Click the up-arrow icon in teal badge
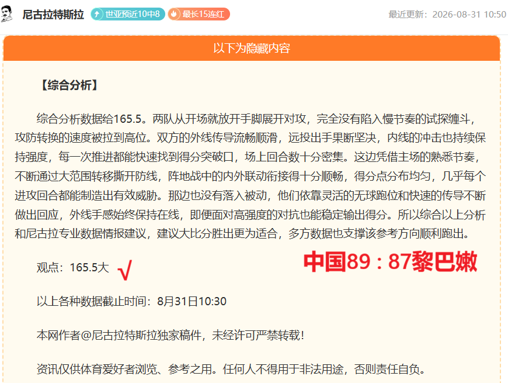Viewport: 508px width, 383px height. click(97, 14)
